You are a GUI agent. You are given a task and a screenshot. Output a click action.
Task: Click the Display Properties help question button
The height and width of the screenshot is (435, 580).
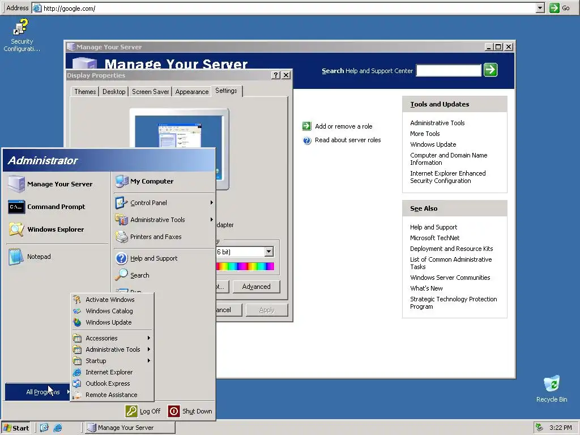275,75
